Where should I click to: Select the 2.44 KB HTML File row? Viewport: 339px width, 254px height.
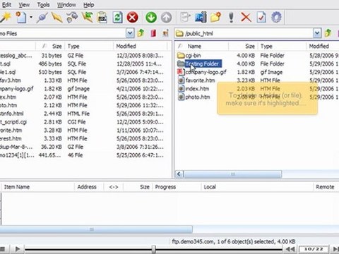pyautogui.click(x=83, y=114)
